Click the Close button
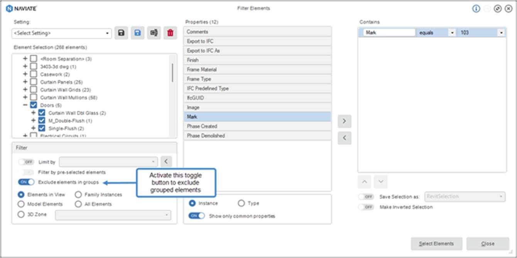Screen dimensions: 517x258 point(488,244)
